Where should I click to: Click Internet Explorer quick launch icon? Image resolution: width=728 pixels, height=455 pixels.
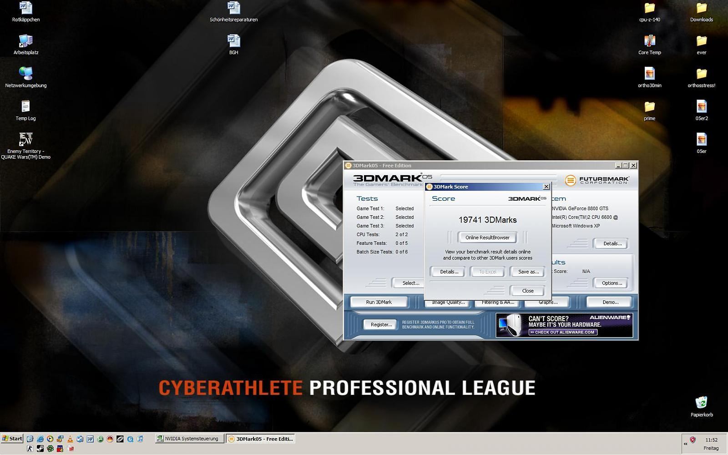[x=40, y=439]
